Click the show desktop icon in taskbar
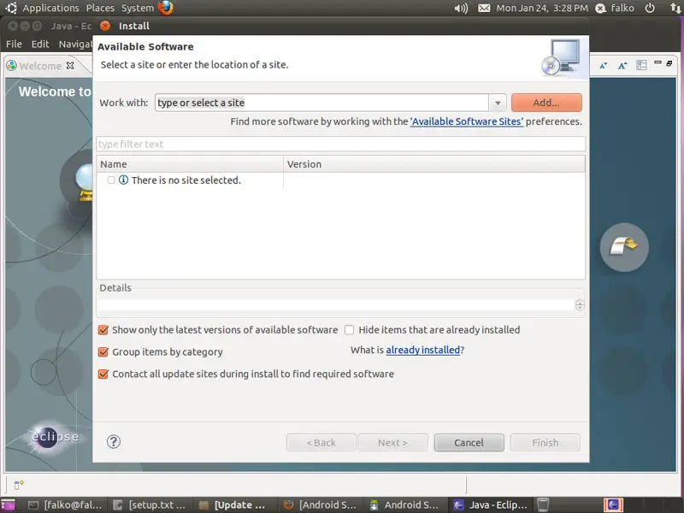The image size is (684, 513). (8, 504)
